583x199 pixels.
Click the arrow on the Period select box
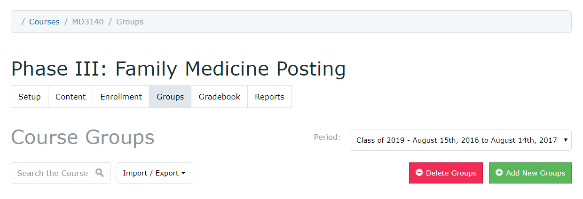click(565, 140)
